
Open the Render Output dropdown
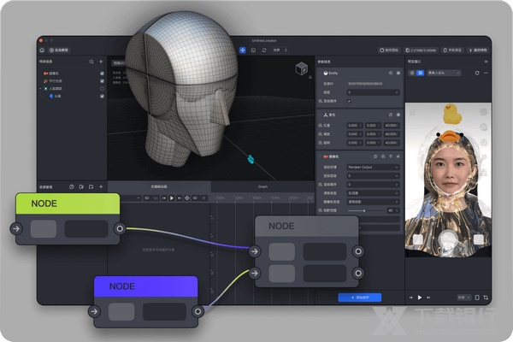click(x=371, y=168)
